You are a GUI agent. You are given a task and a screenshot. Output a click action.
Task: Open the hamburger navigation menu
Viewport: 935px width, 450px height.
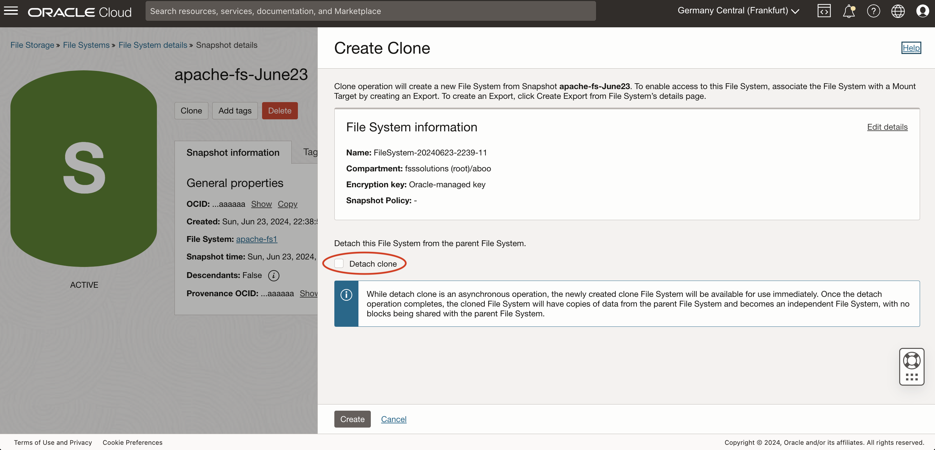click(x=11, y=11)
